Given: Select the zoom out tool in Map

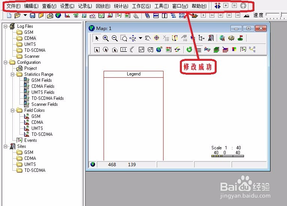Looking at the screenshot, I should 115,38.
